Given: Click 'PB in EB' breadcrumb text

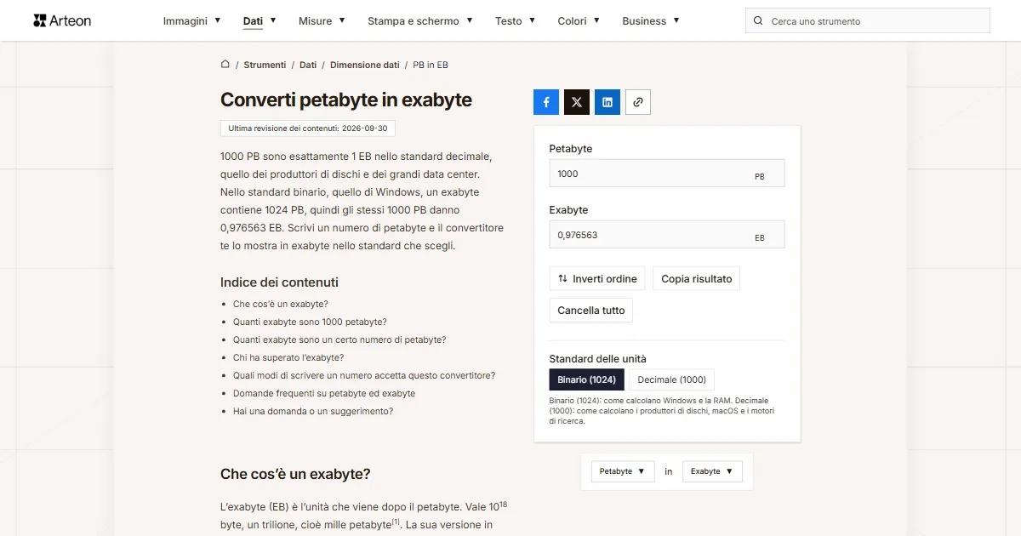Looking at the screenshot, I should coord(431,65).
